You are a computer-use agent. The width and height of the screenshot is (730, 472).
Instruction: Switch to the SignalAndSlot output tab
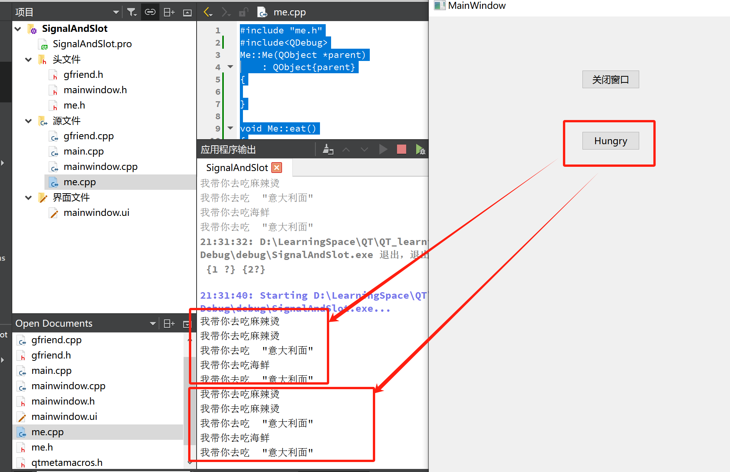pyautogui.click(x=237, y=168)
